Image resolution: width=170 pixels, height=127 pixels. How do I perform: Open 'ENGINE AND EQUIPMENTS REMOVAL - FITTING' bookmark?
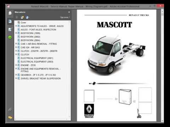click(x=41, y=70)
